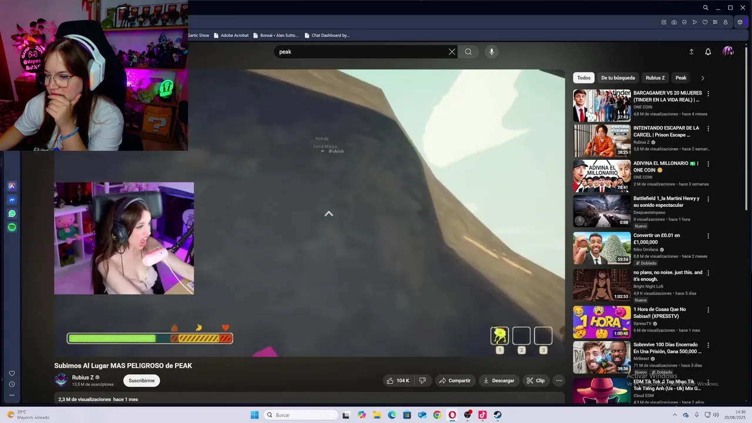Open File Explorer from the taskbar
The image size is (752, 423).
point(377,415)
